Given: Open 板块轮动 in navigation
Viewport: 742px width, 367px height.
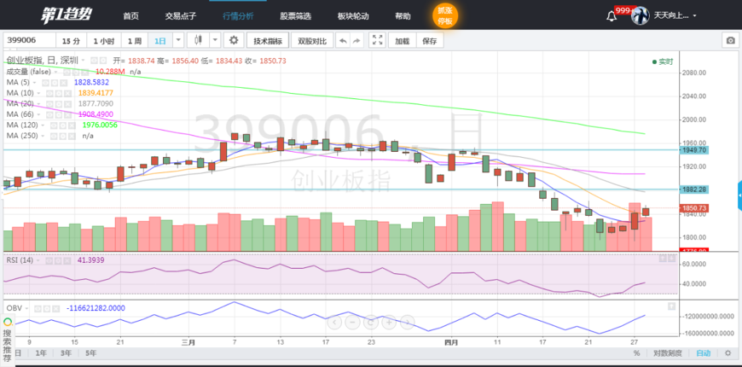Looking at the screenshot, I should (x=352, y=16).
